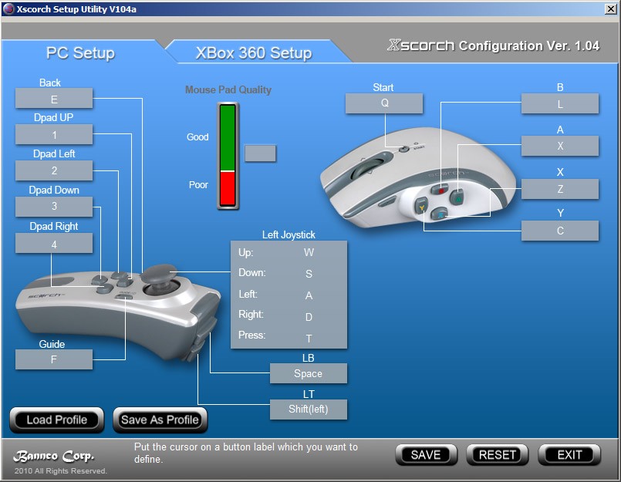
Task: Click the Xscorch Configuration Ver. 1.04 title
Action: point(494,46)
